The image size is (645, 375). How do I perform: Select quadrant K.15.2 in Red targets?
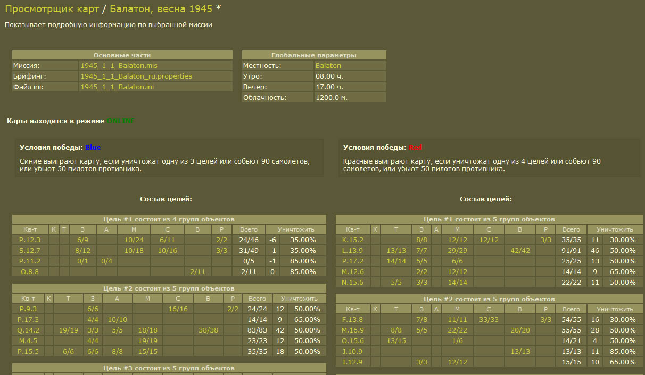352,240
